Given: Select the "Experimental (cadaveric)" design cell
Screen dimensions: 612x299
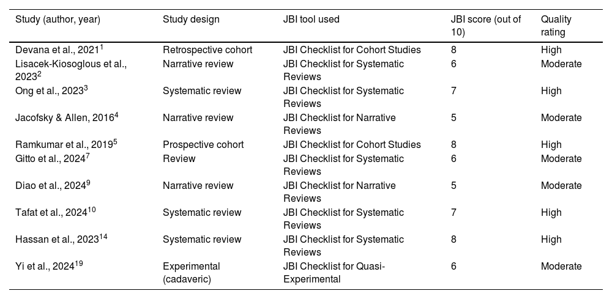Looking at the screenshot, I should [x=192, y=271].
